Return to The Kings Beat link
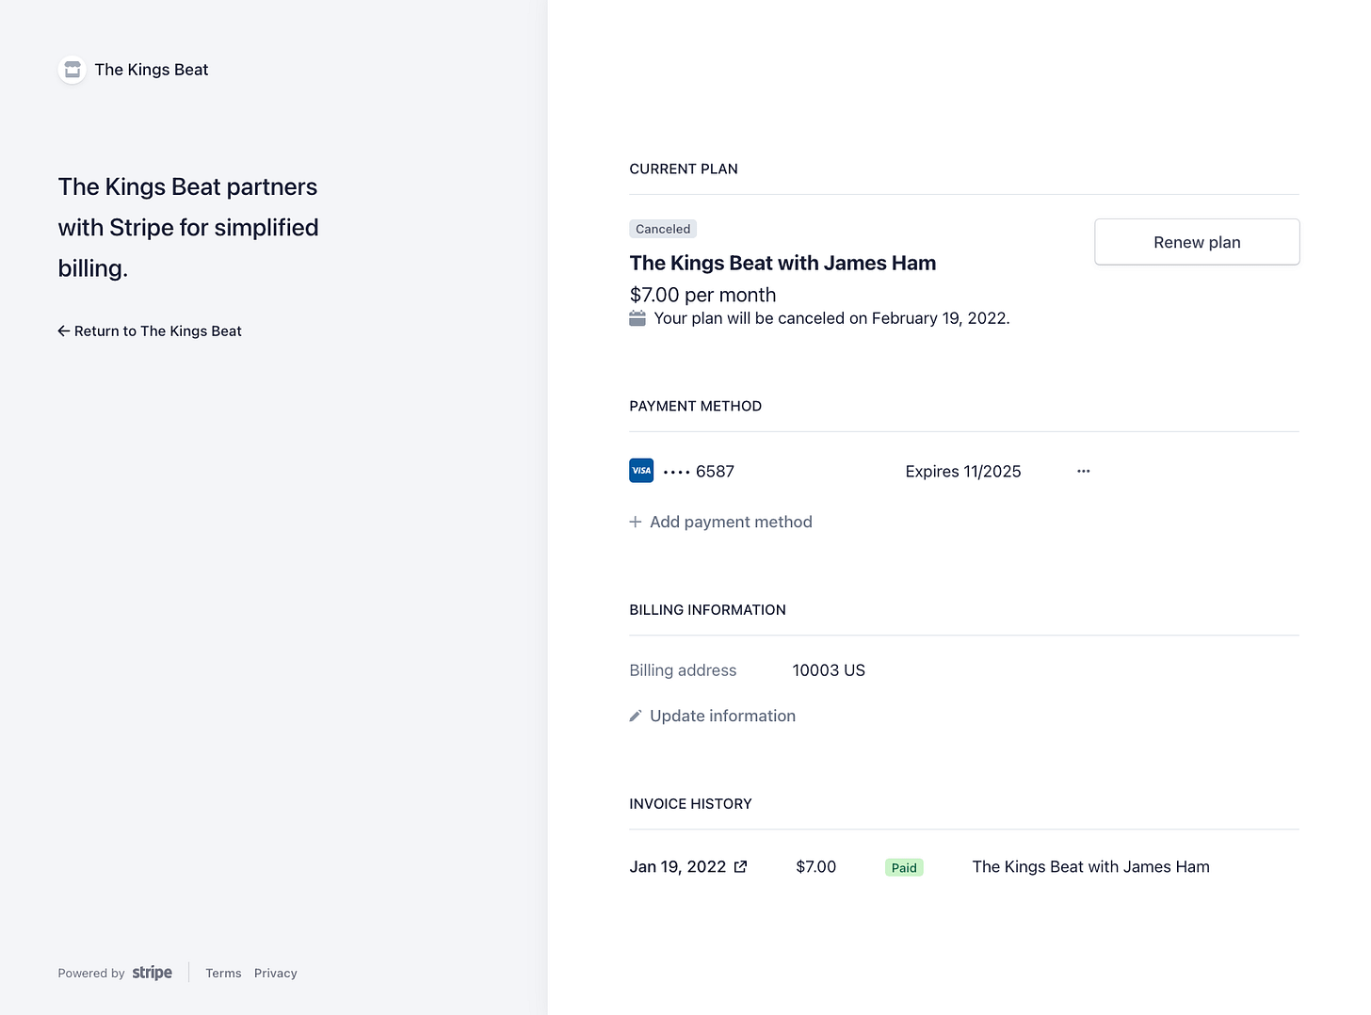This screenshot has height=1015, width=1371. pyautogui.click(x=150, y=331)
